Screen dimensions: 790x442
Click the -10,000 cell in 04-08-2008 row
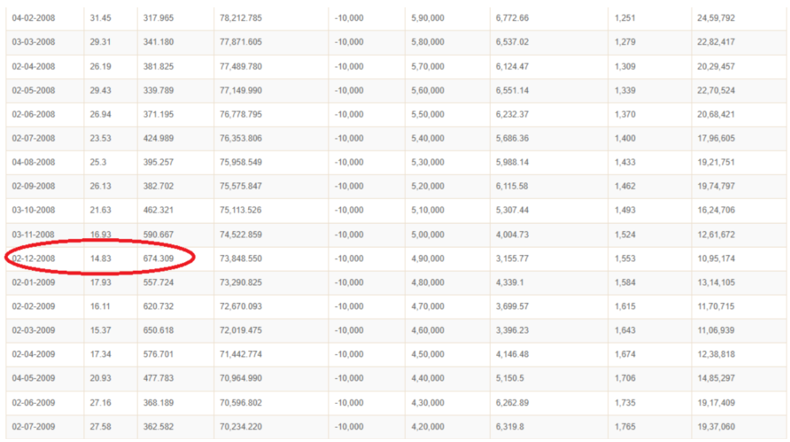pos(349,162)
